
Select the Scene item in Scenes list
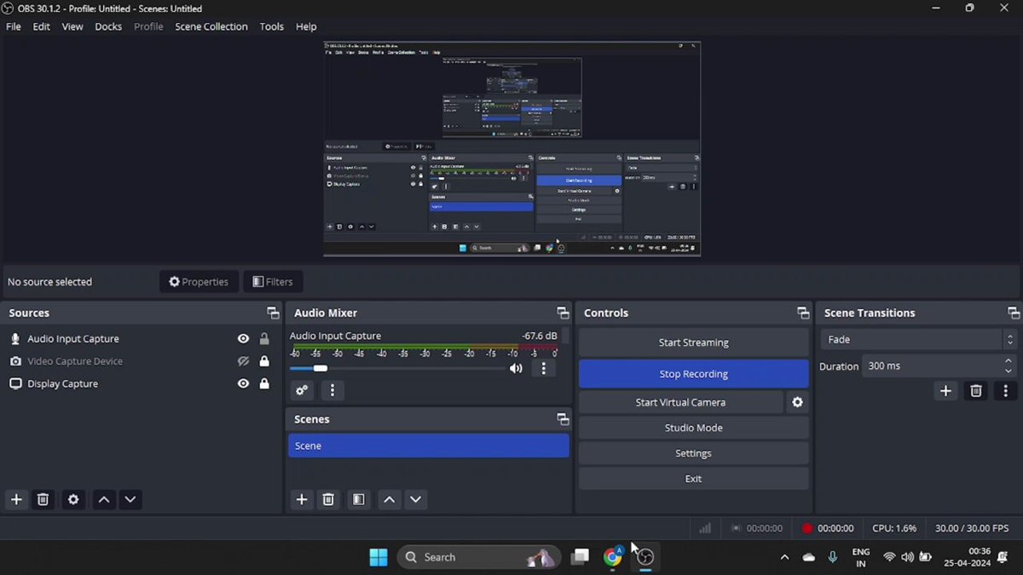429,446
